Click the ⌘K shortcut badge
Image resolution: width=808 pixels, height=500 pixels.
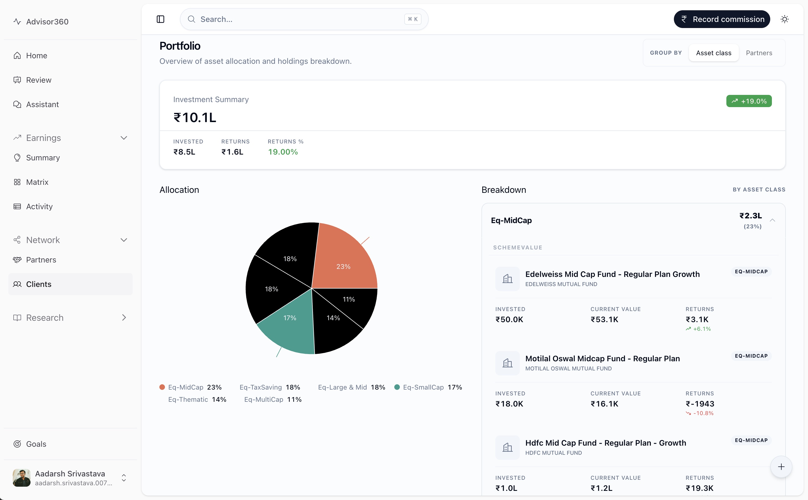point(413,19)
